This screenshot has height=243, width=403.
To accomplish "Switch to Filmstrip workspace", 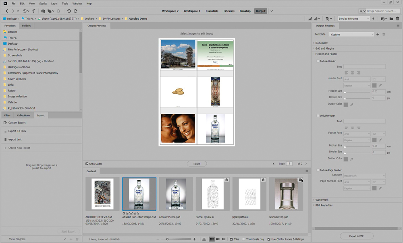I will [245, 11].
